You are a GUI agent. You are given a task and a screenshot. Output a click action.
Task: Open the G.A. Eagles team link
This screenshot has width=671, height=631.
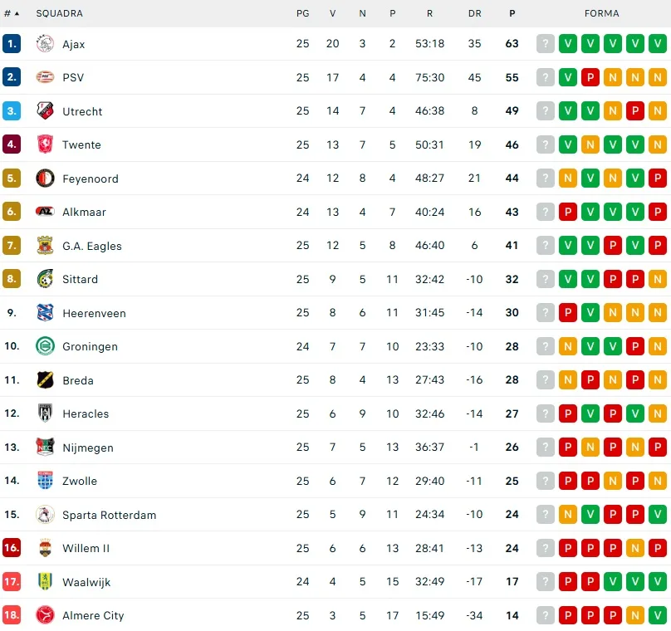click(91, 246)
